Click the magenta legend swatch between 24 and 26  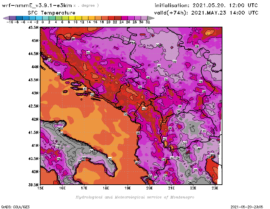click(x=124, y=18)
